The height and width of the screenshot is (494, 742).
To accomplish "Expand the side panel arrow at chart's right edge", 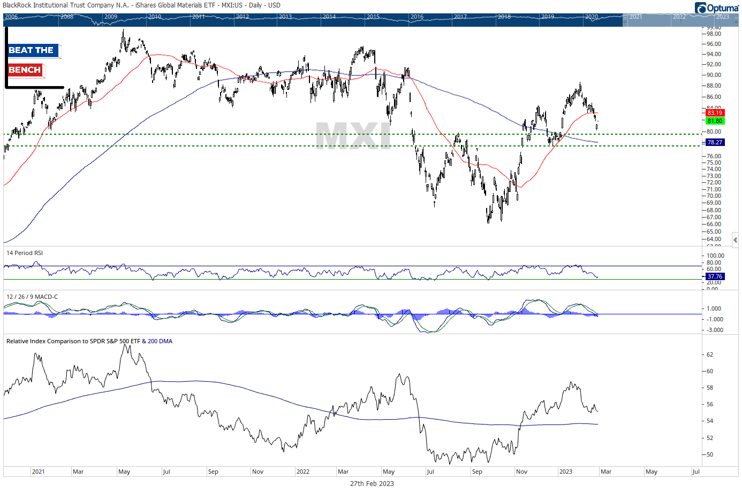I will tap(736, 240).
